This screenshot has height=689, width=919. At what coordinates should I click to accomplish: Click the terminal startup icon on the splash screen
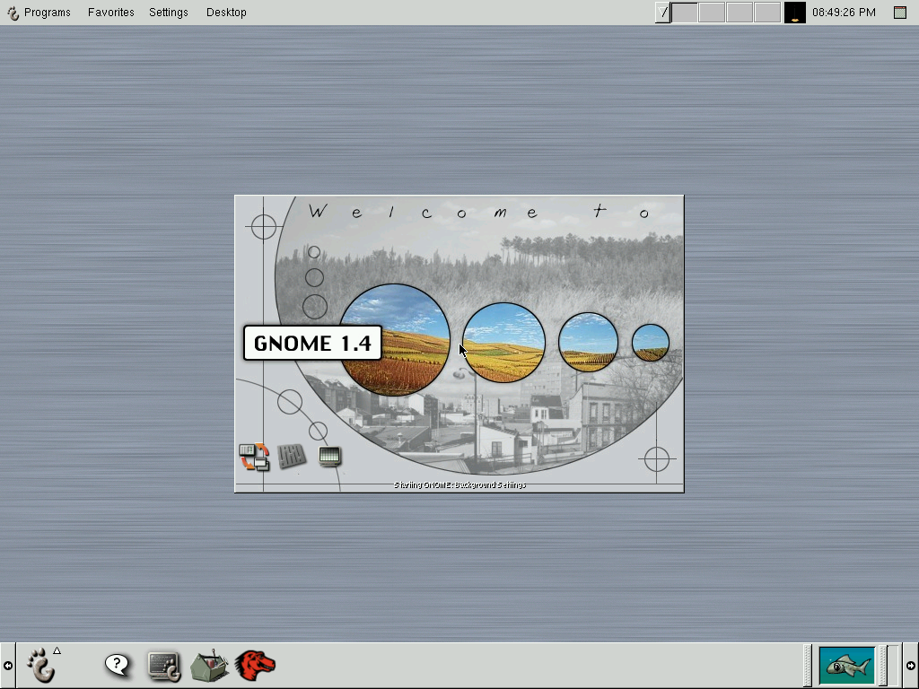tap(329, 456)
